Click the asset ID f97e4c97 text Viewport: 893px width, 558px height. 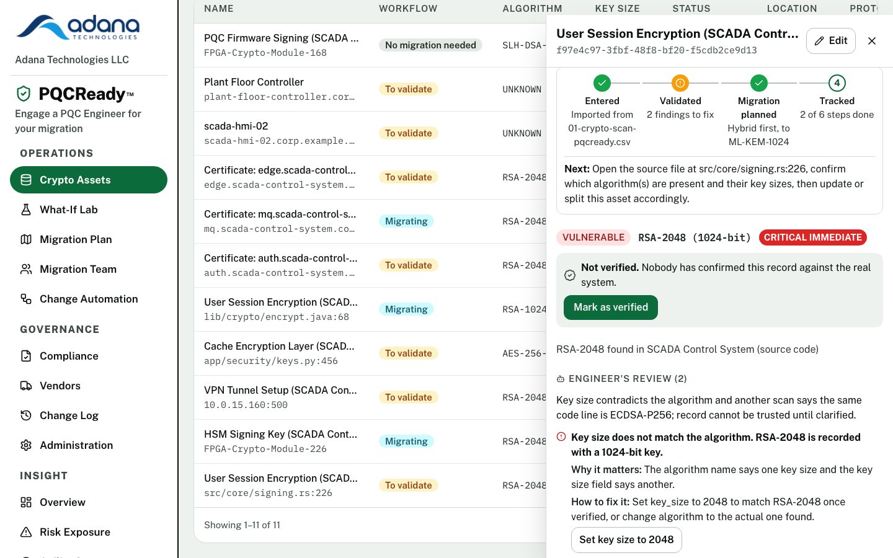click(x=657, y=50)
